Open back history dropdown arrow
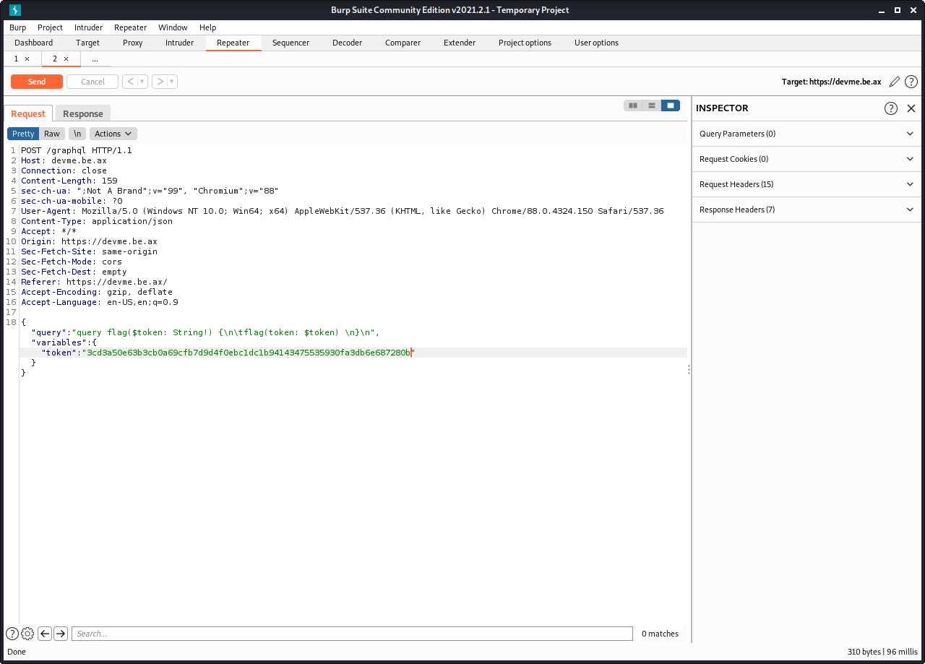This screenshot has height=664, width=925. tap(142, 82)
